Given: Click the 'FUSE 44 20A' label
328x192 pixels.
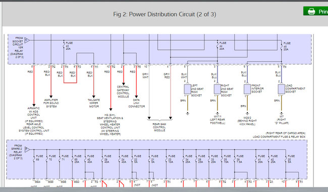Looking at the screenshot, I should (223, 46).
